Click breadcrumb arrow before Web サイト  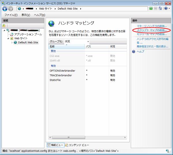click(x=36, y=9)
